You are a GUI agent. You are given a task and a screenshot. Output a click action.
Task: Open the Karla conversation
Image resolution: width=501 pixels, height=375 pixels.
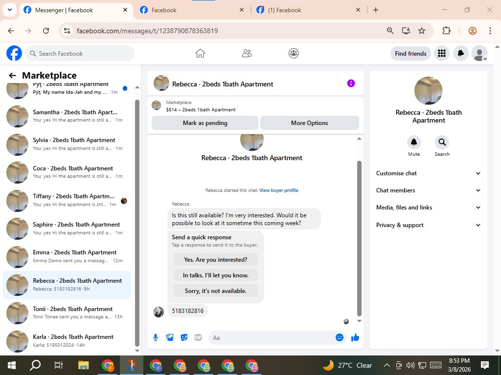(x=67, y=341)
